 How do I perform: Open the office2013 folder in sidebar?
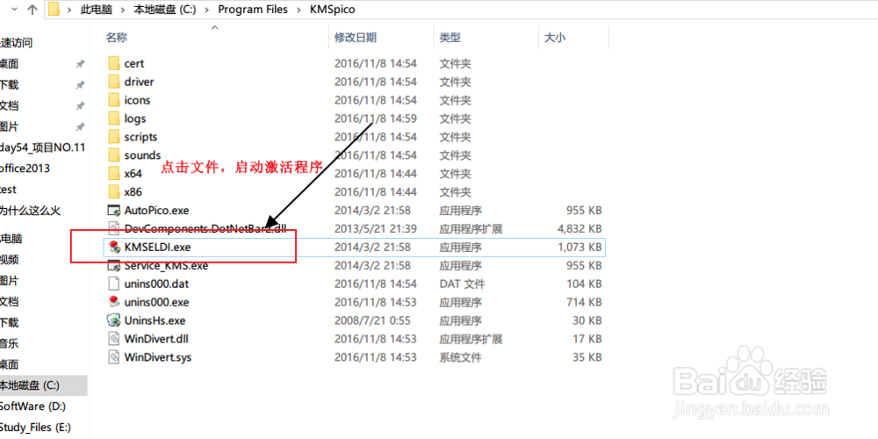point(25,169)
